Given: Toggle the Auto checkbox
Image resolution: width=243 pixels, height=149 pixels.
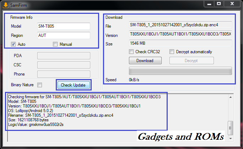Looking at the screenshot, I should (13, 44).
